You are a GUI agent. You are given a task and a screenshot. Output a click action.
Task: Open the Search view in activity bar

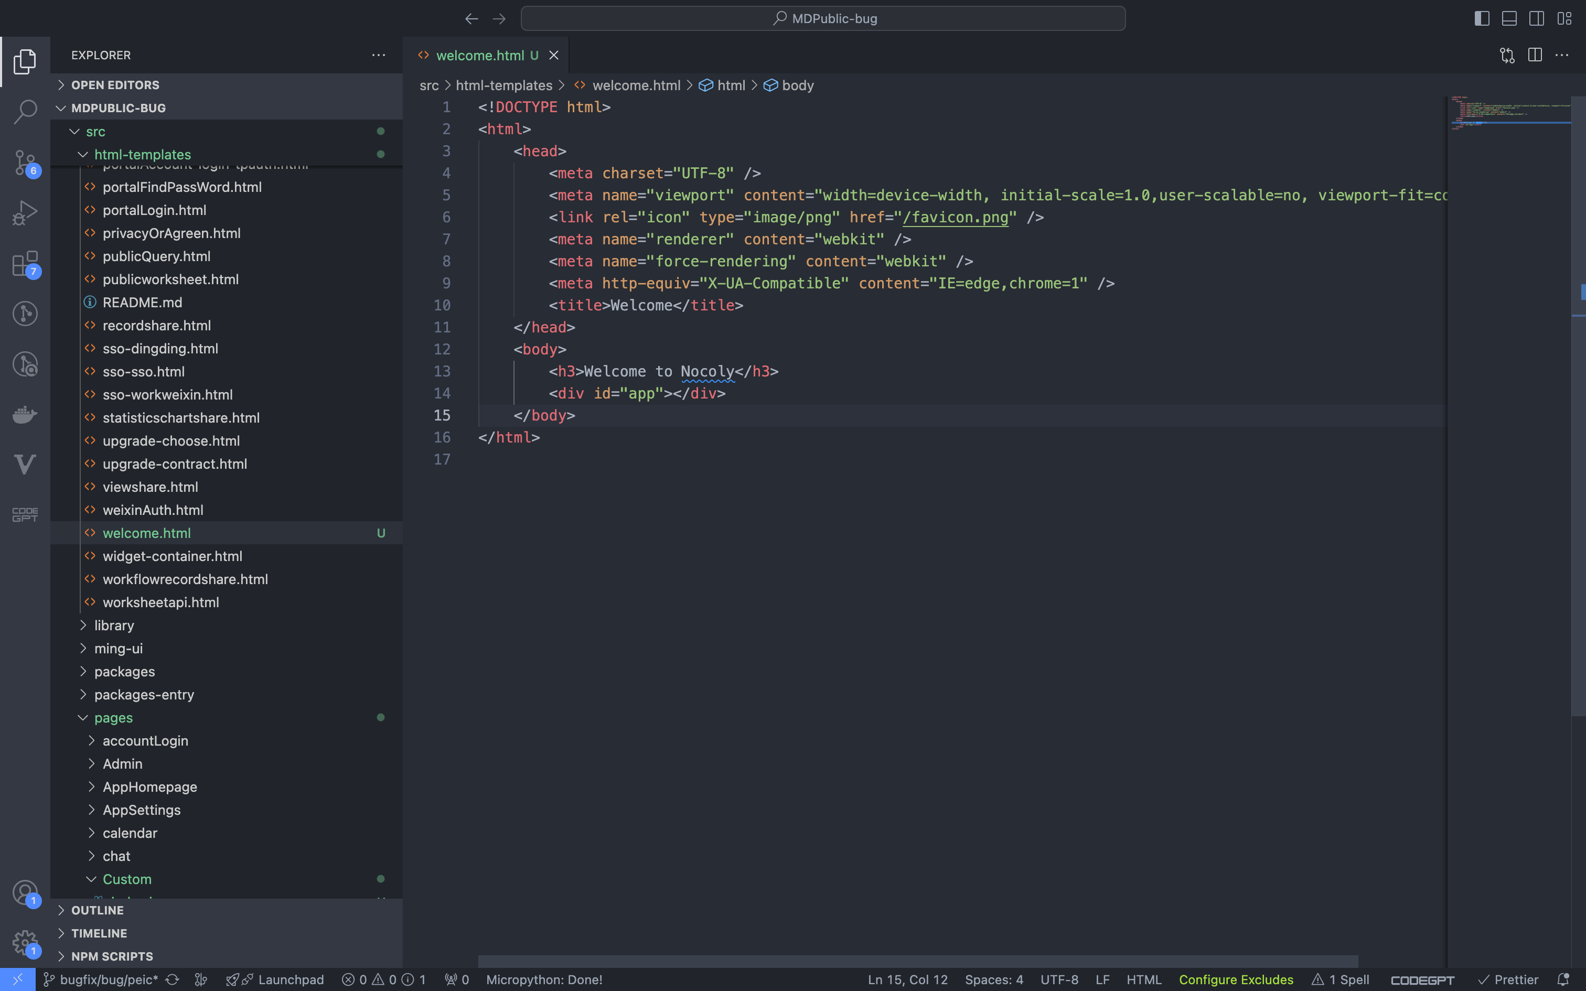(25, 111)
